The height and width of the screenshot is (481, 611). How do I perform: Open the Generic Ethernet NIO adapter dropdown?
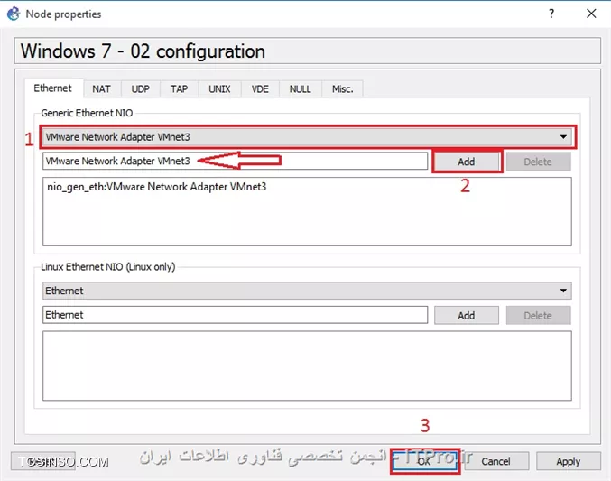pos(307,137)
